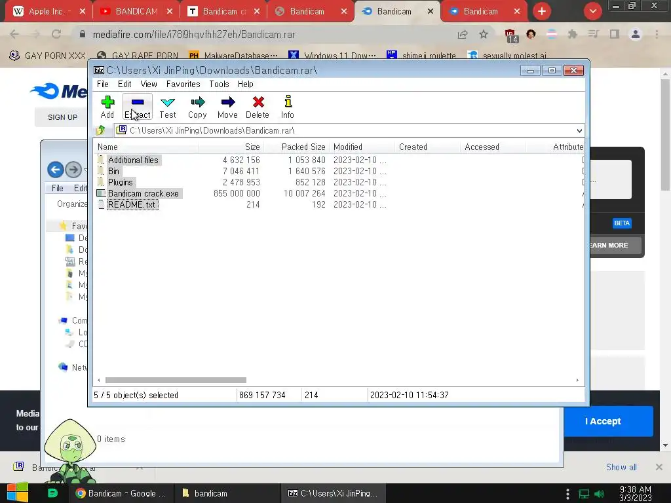Switch to the BANDICAM YouTube tab
Screen dimensions: 671x503
(x=135, y=11)
